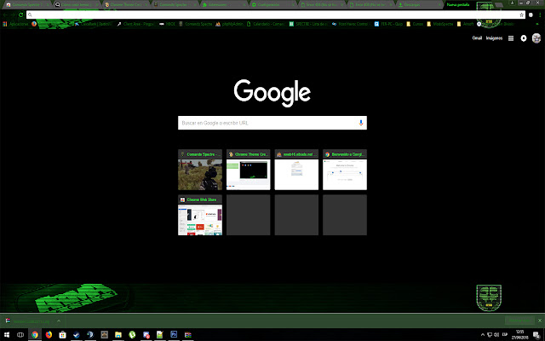Open the network icon in system tray
The image size is (545, 341).
pos(490,335)
